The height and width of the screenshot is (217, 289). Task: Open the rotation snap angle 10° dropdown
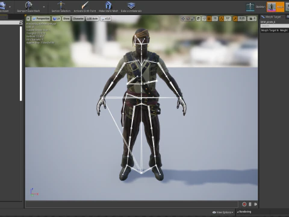point(228,19)
